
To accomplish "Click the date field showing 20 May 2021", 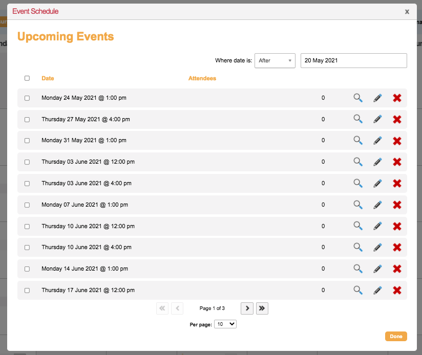I will point(353,60).
